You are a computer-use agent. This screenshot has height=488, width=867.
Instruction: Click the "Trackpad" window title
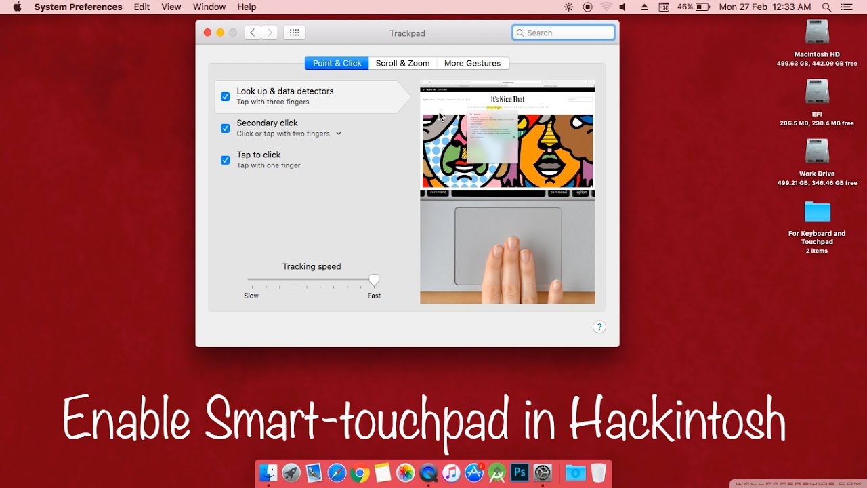(x=407, y=33)
